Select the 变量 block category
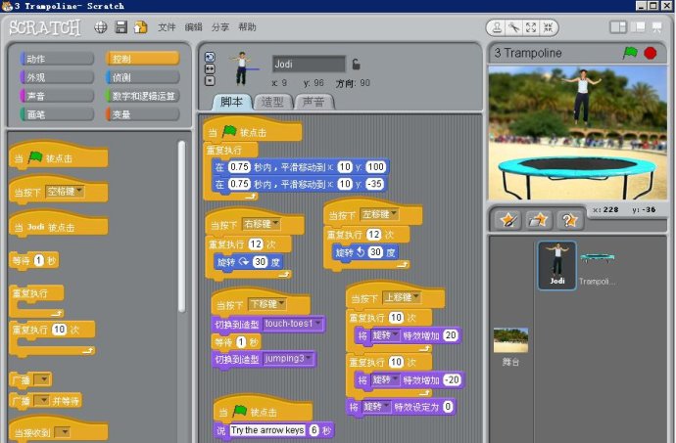676x443 pixels. (x=142, y=114)
